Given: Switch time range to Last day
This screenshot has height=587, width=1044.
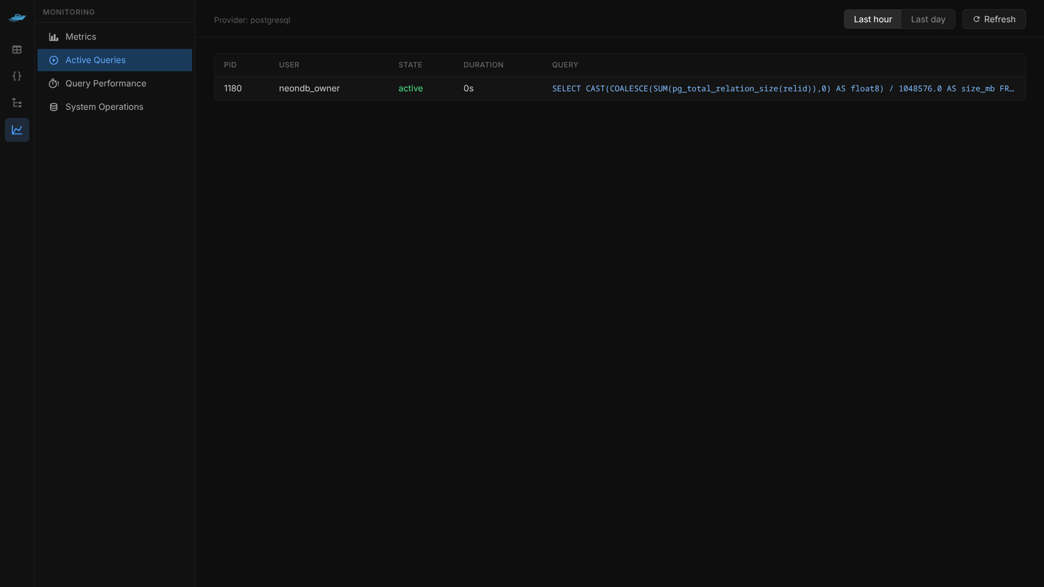Looking at the screenshot, I should click(928, 19).
